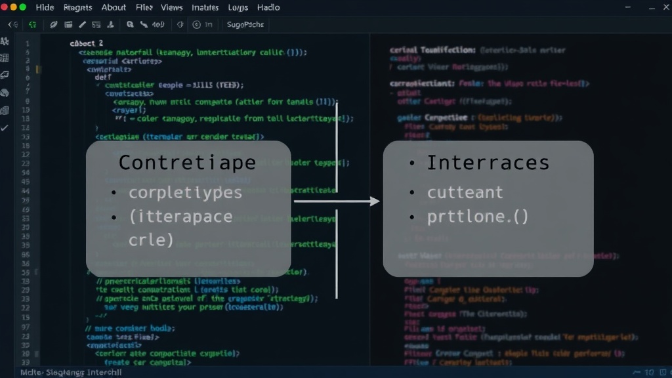Click the 'carrapliectiant:' label in the right pane

[x=422, y=83]
